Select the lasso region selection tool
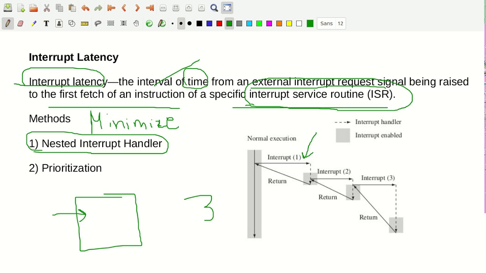The image size is (486, 273). (x=98, y=24)
